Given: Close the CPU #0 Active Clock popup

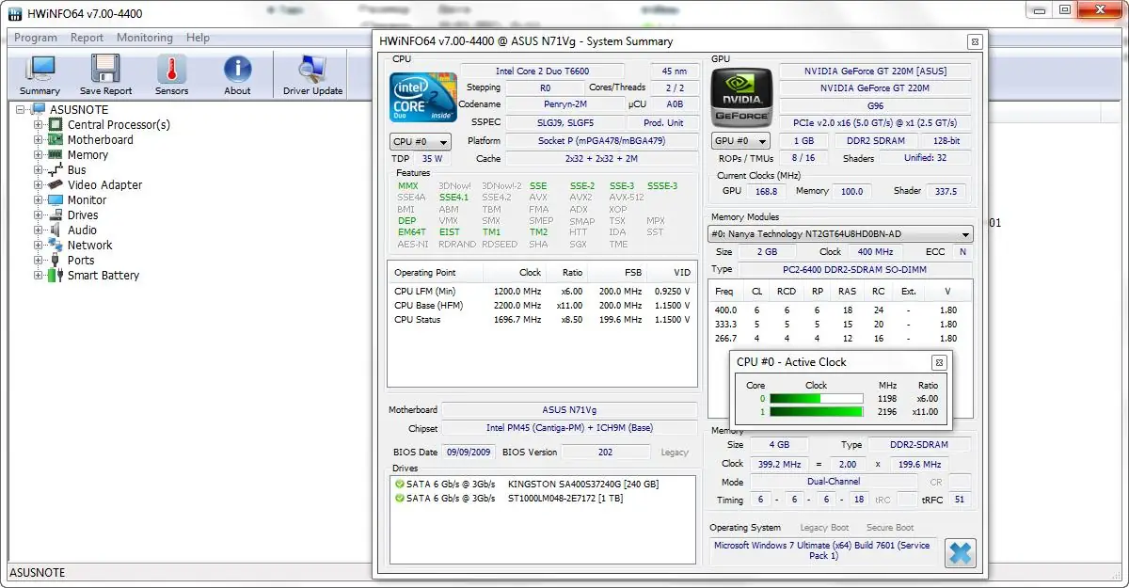Looking at the screenshot, I should point(939,362).
